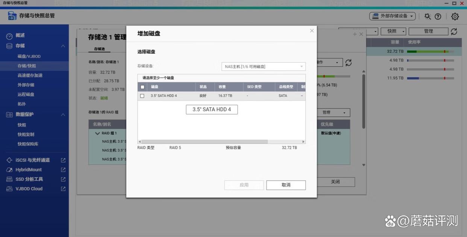Click the tools wrench icon in header

[x=428, y=17]
